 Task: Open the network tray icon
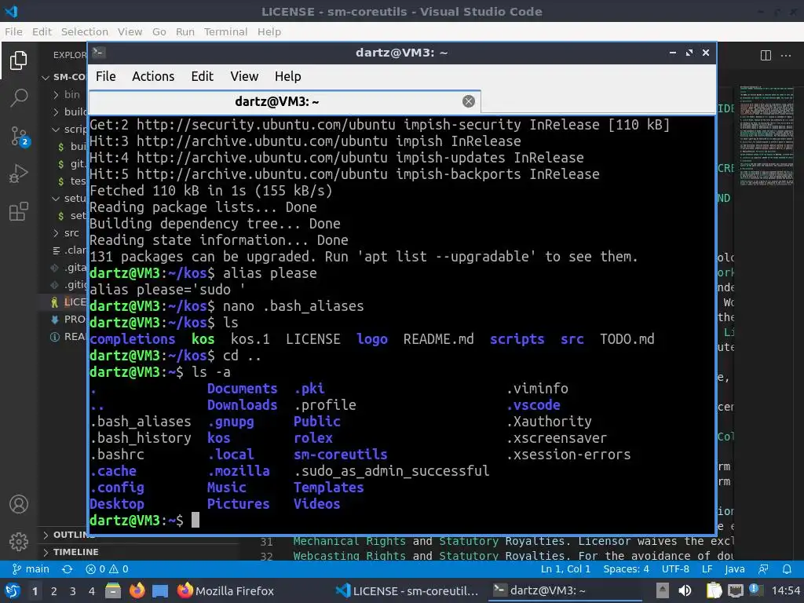735,591
